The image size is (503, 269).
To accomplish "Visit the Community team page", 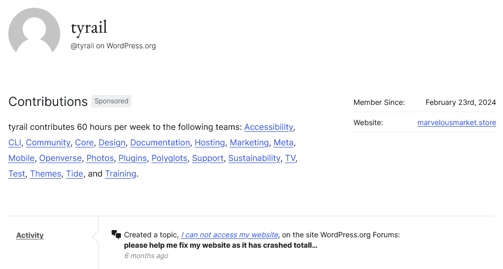I will click(48, 142).
